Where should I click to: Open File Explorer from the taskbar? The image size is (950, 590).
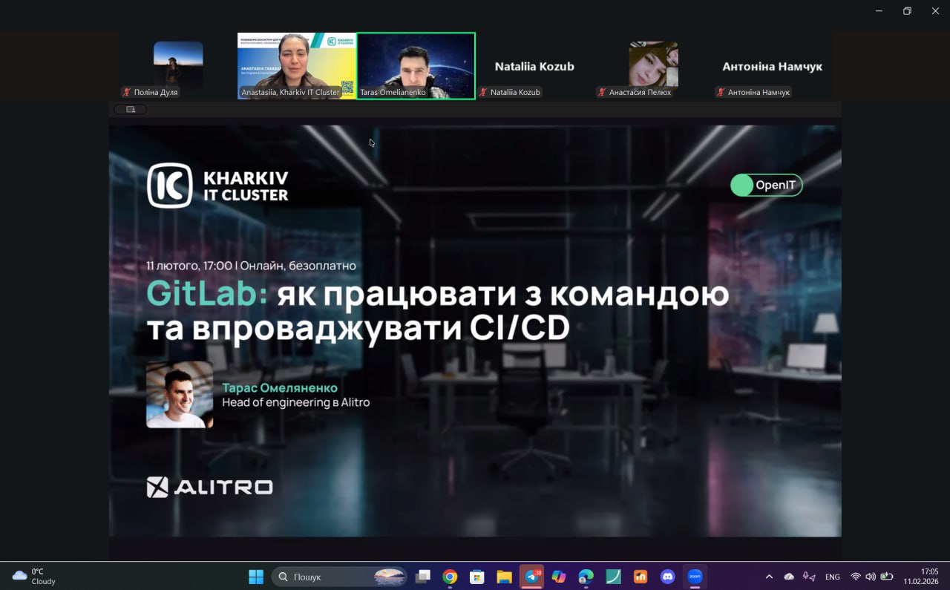(505, 577)
